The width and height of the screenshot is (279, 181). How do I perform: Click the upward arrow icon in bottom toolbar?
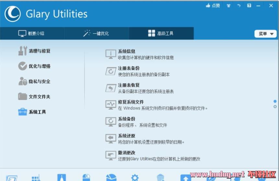pos(186,178)
